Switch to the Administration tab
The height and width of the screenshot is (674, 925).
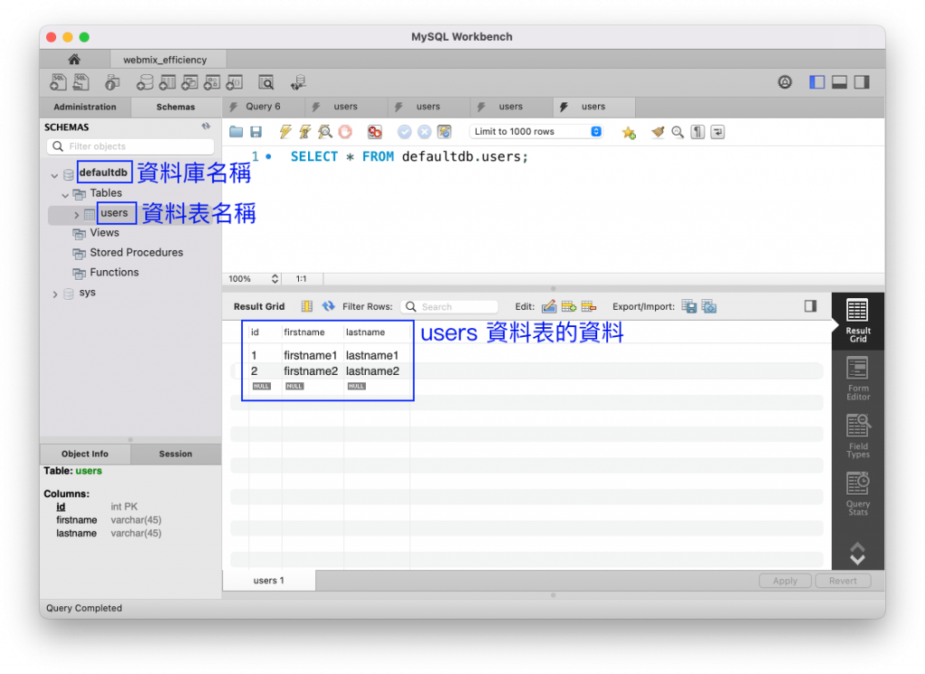tap(85, 107)
